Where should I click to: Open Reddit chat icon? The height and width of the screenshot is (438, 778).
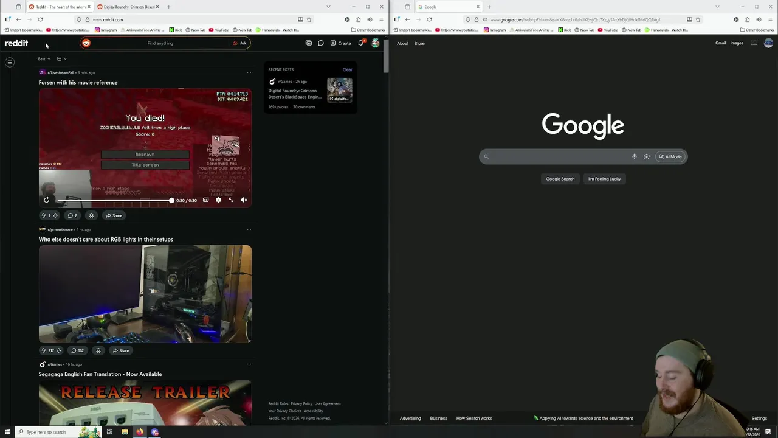click(321, 43)
